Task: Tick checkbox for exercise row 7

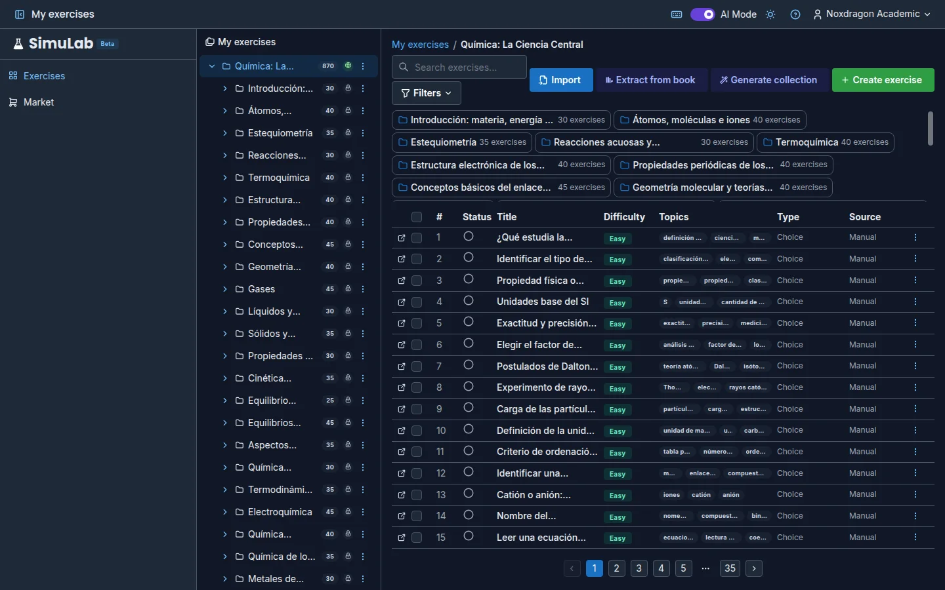Action: click(x=417, y=366)
